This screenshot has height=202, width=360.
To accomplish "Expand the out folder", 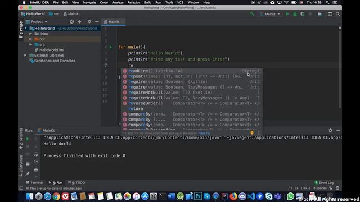I will tap(30, 39).
